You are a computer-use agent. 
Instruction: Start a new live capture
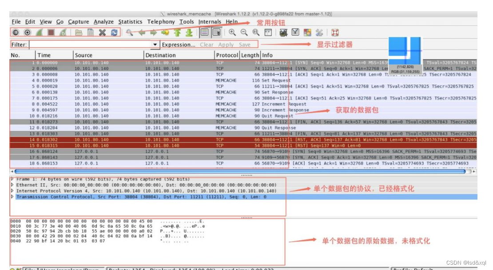coord(39,32)
